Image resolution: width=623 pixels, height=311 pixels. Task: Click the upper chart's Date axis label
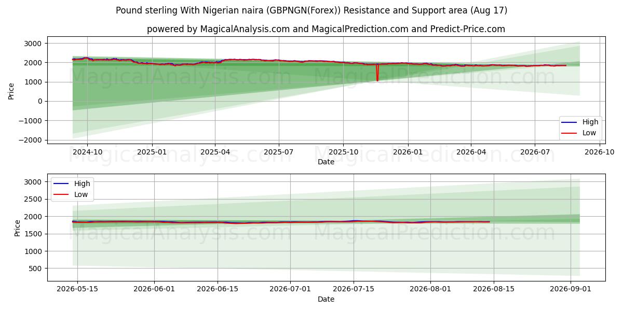[x=326, y=162]
